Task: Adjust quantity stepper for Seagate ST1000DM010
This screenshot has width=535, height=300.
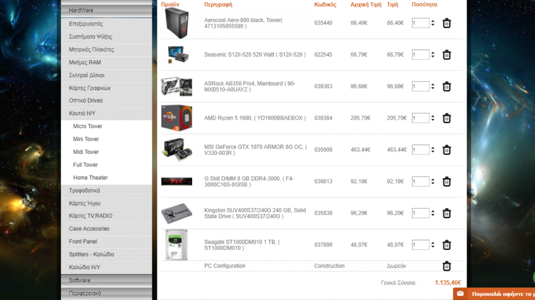Action: tap(432, 245)
